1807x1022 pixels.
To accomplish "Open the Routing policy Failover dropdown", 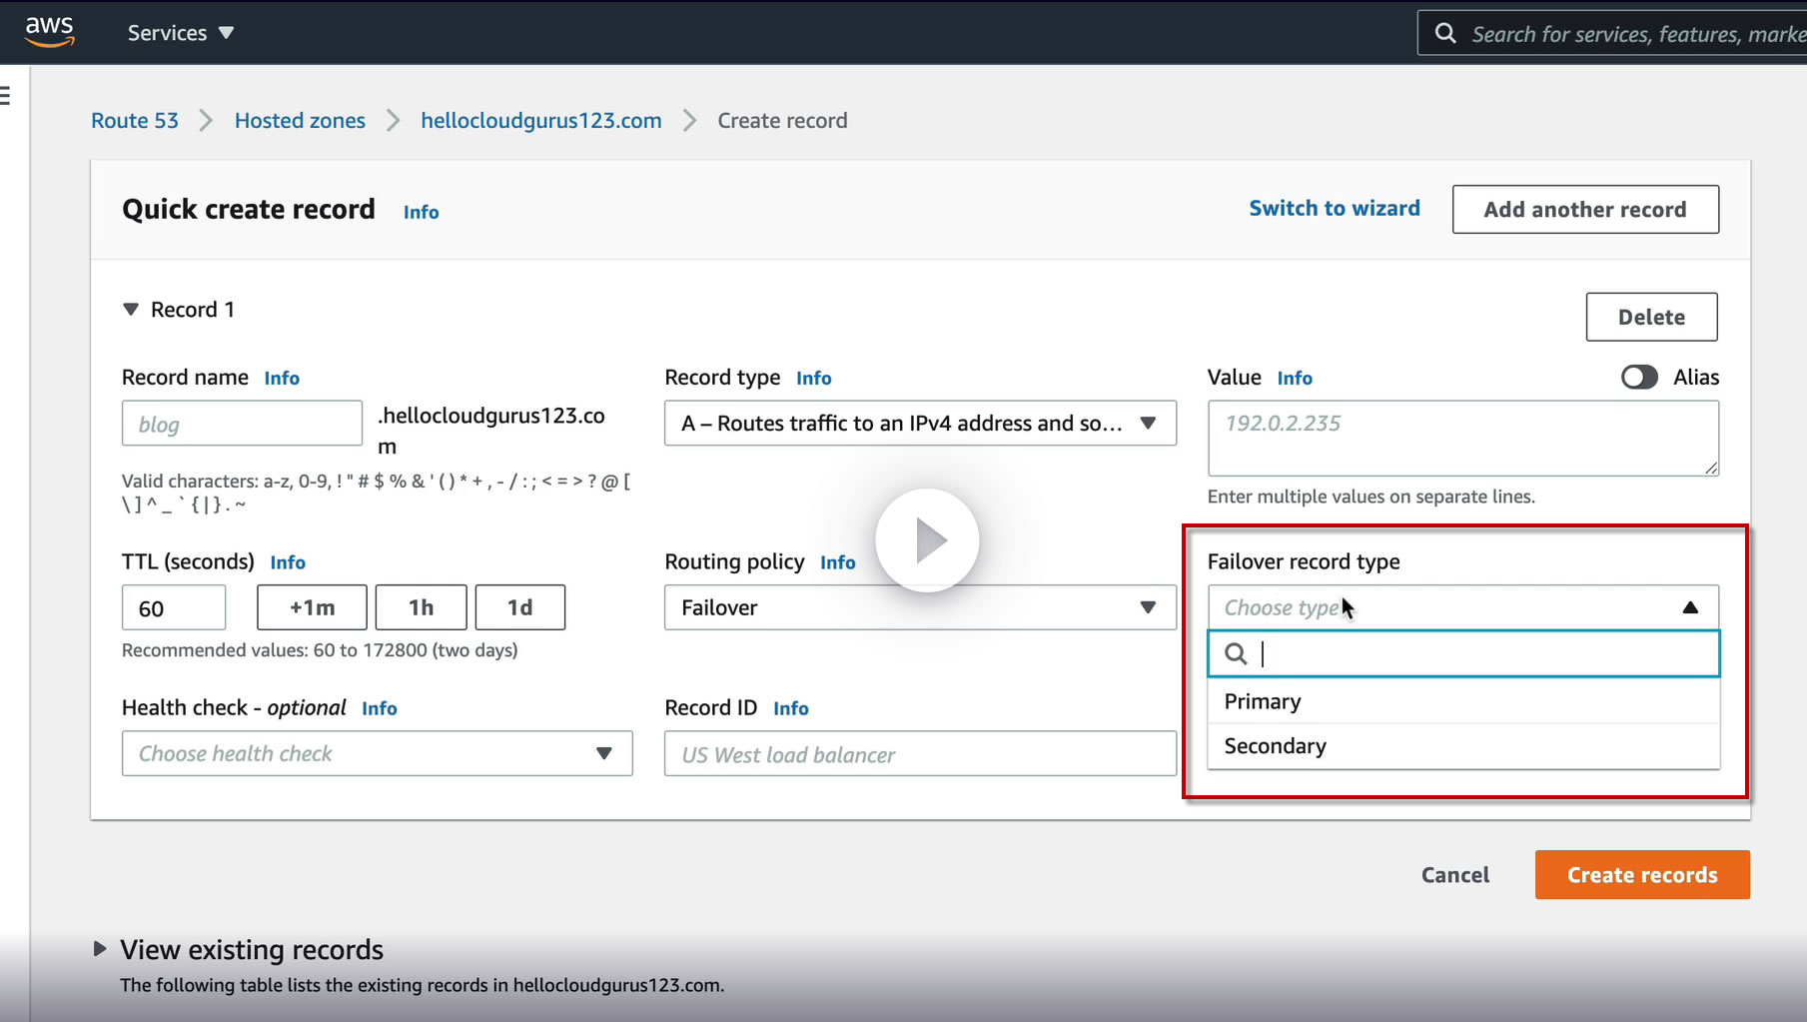I will pyautogui.click(x=920, y=607).
